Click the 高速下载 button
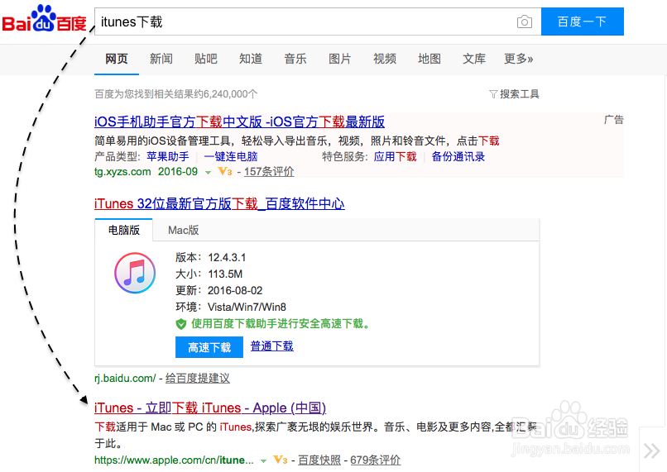The image size is (667, 472). (209, 347)
